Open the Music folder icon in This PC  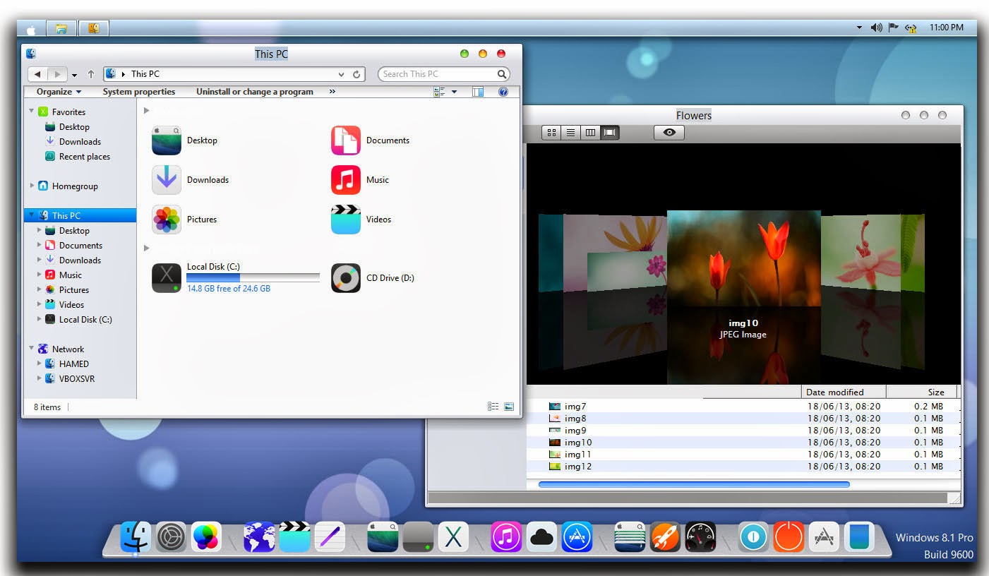tap(346, 180)
